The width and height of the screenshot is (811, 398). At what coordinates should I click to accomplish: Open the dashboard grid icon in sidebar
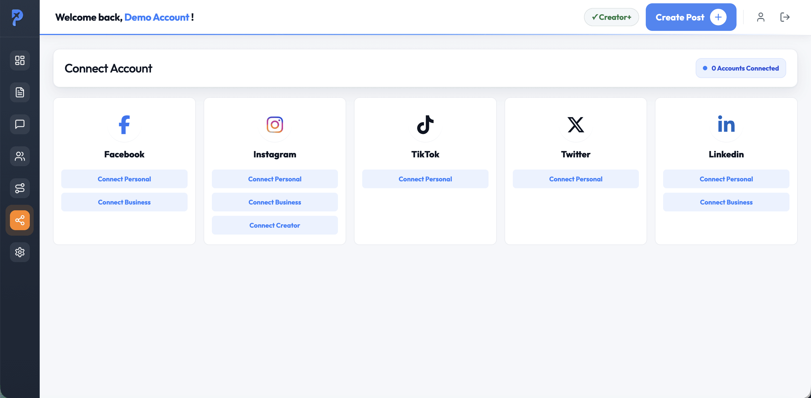(x=20, y=60)
